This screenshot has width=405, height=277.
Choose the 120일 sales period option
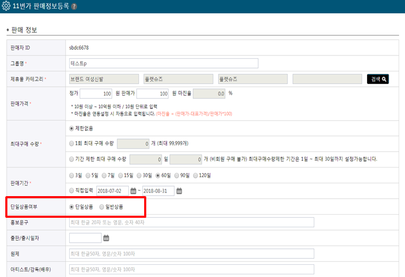[196, 176]
